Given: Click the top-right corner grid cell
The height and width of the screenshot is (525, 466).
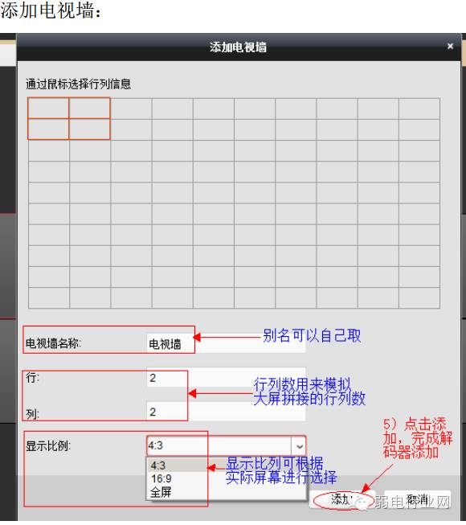Looking at the screenshot, I should [x=419, y=109].
